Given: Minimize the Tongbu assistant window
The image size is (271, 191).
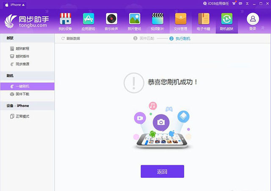Looking at the screenshot, I should (x=254, y=4).
